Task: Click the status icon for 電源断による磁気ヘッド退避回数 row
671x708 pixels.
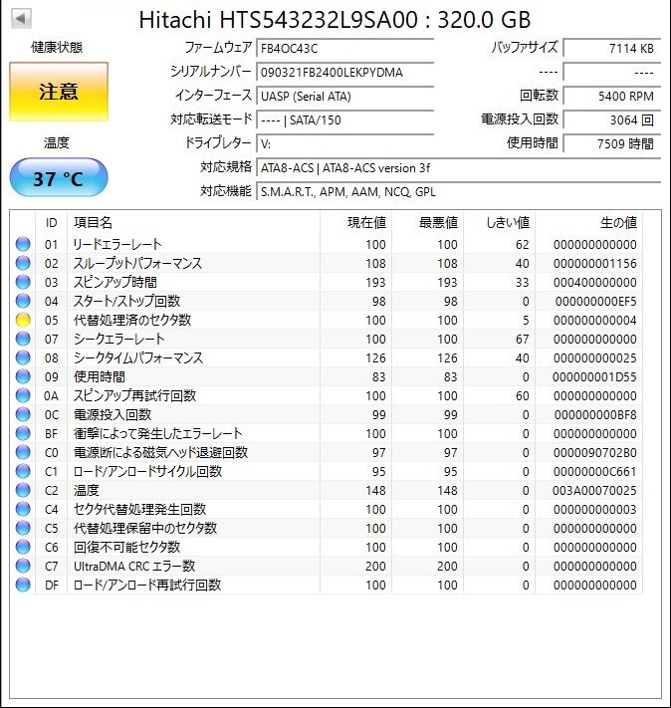Action: tap(23, 452)
